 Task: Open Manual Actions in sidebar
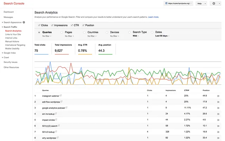point(12,41)
